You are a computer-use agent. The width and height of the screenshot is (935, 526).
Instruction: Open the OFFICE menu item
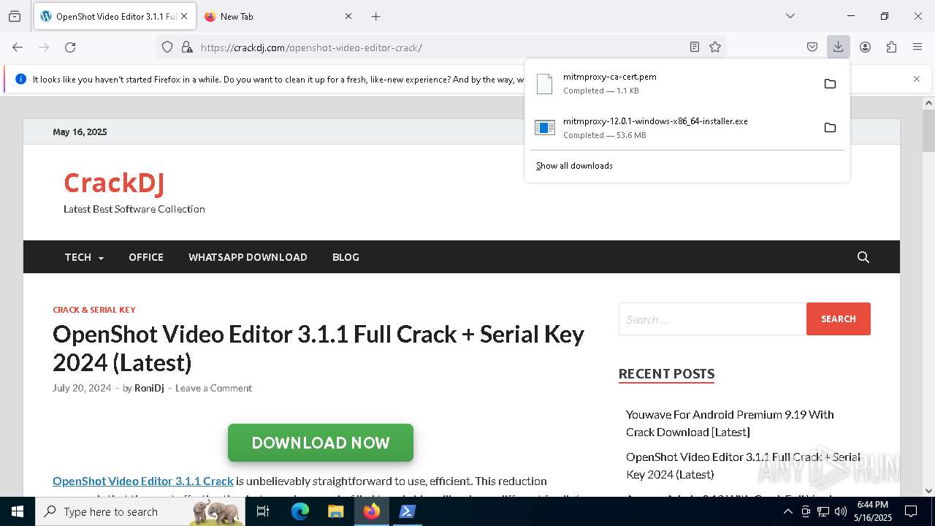146,257
